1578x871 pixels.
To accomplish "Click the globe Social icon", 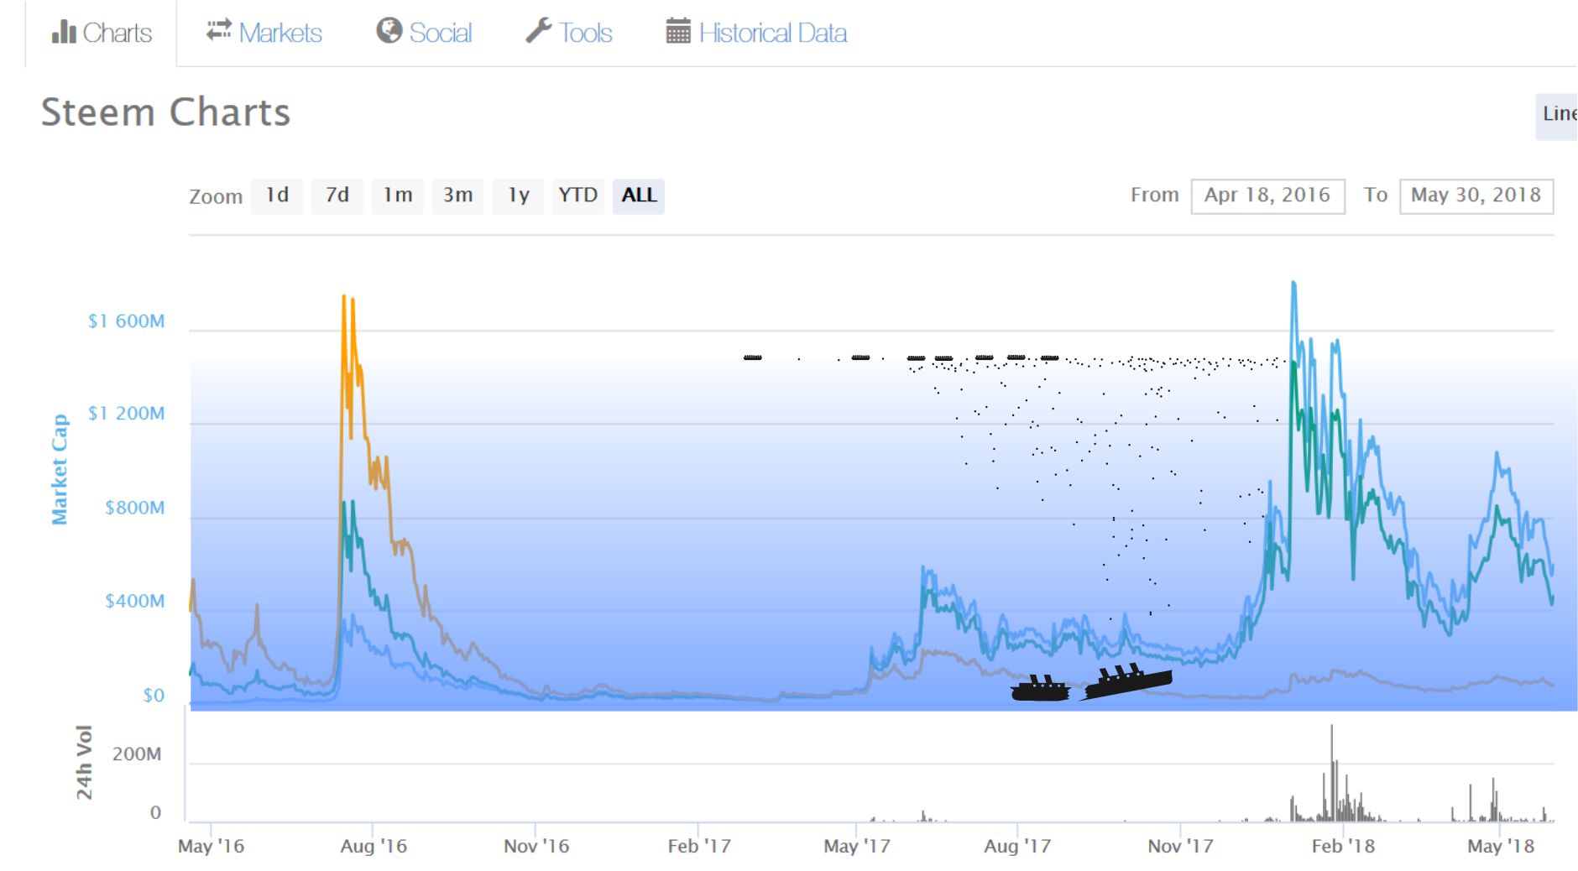I will coord(389,31).
